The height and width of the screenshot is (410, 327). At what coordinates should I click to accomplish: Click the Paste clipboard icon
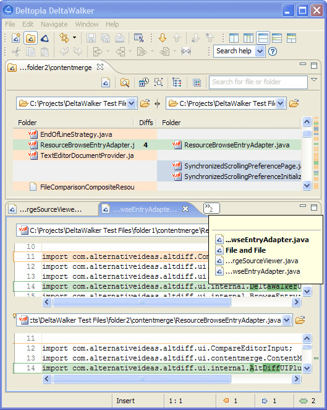pos(45,52)
